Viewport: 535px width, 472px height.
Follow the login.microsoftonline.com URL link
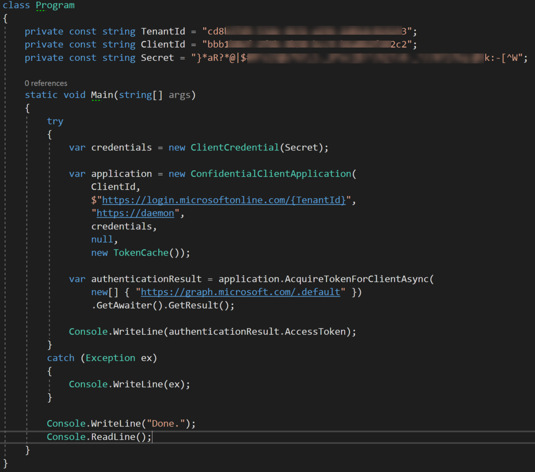click(x=164, y=200)
